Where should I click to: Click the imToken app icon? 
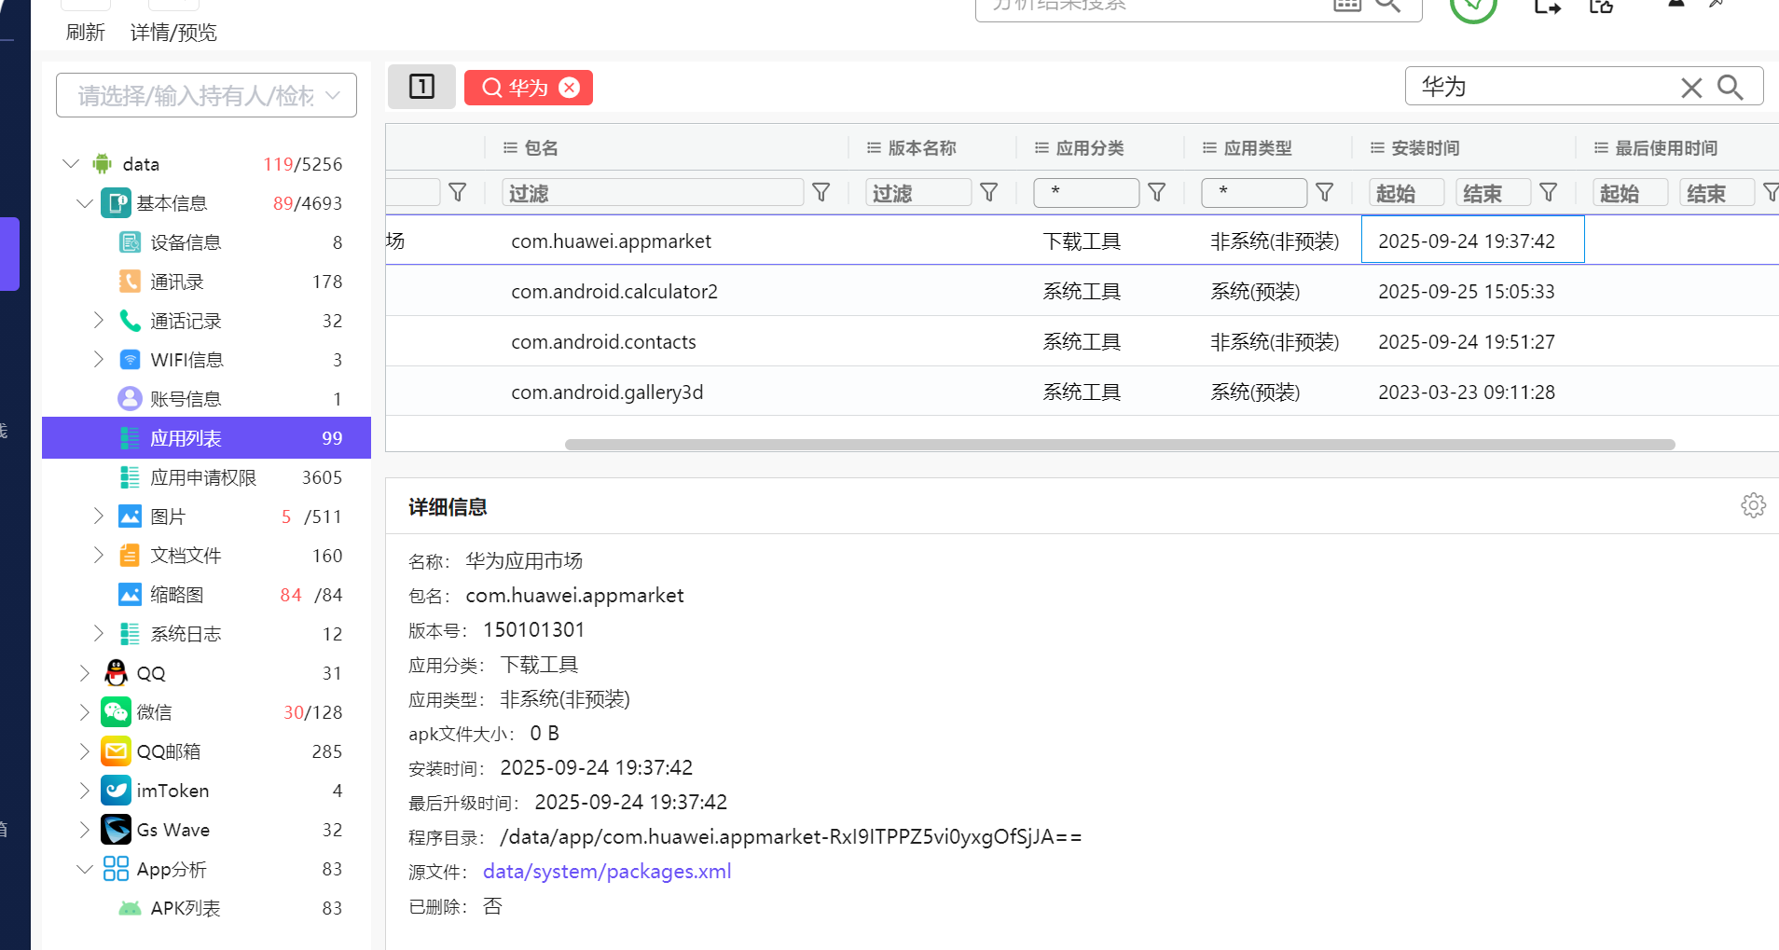(116, 791)
